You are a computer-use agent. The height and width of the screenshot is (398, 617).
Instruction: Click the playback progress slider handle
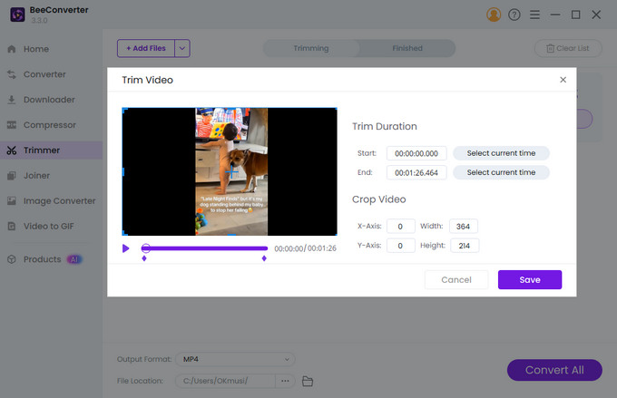pos(145,248)
